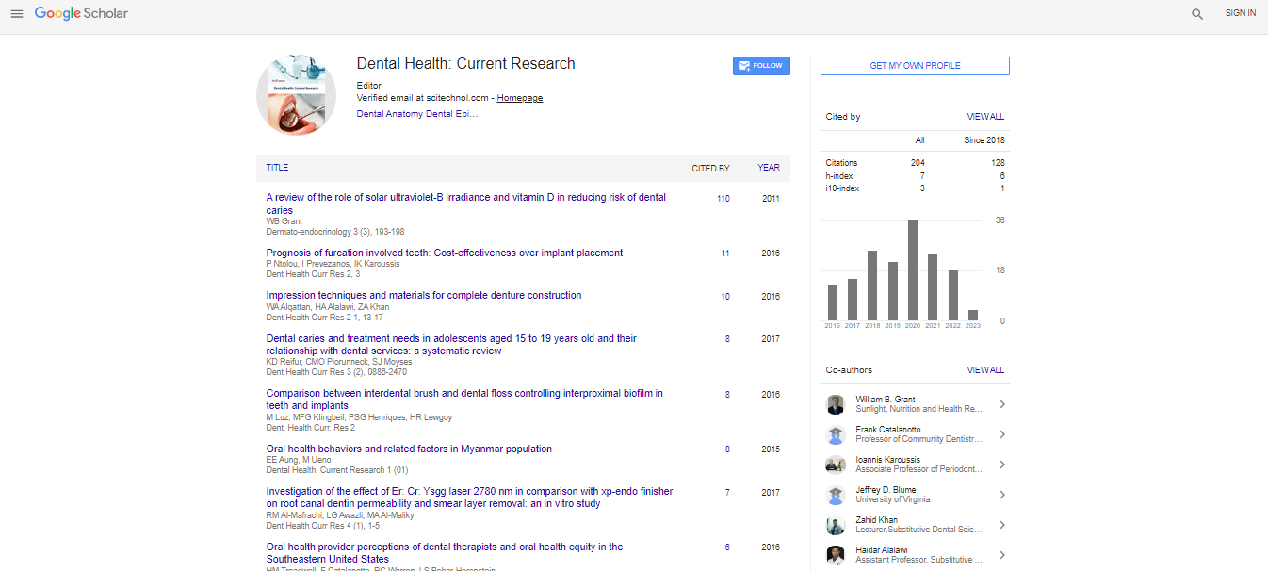Sort articles by Year column
Screen dimensions: 1268x571
pyautogui.click(x=769, y=168)
